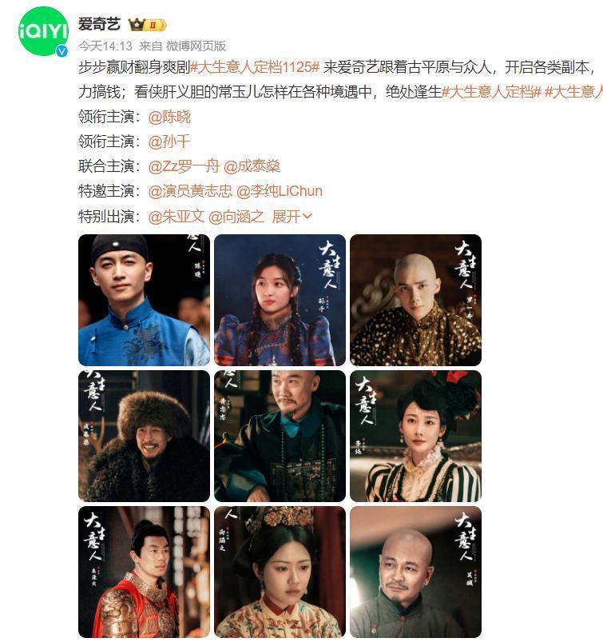The image size is (603, 642).
Task: Expand the post with 展开
Action: 292,216
